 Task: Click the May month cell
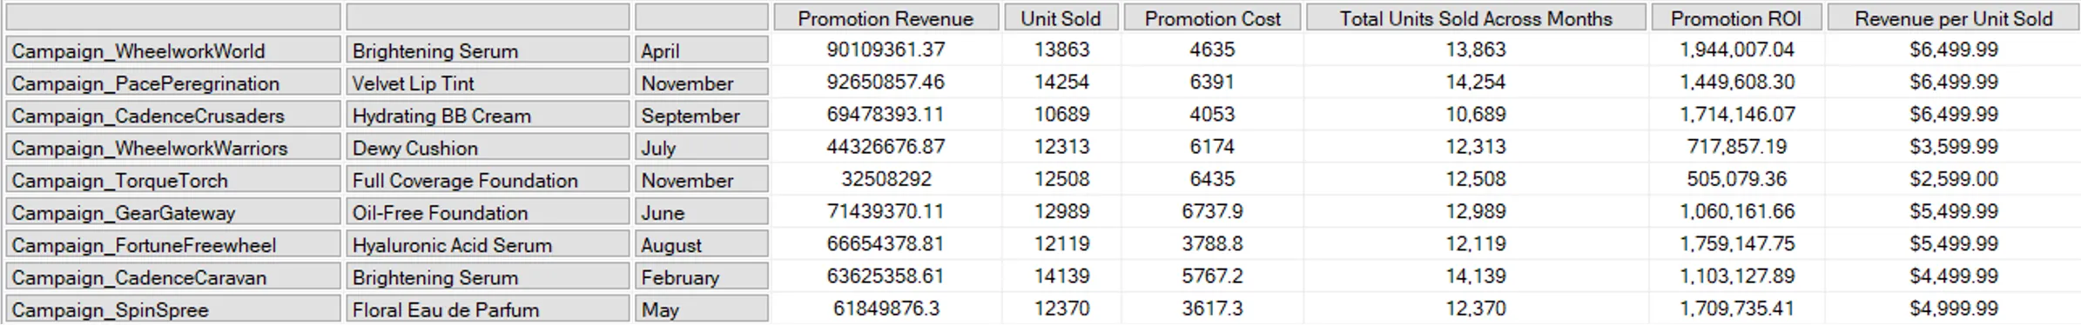pyautogui.click(x=702, y=309)
